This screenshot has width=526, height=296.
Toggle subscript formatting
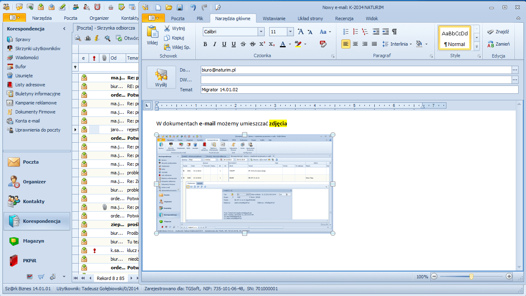tap(272, 44)
